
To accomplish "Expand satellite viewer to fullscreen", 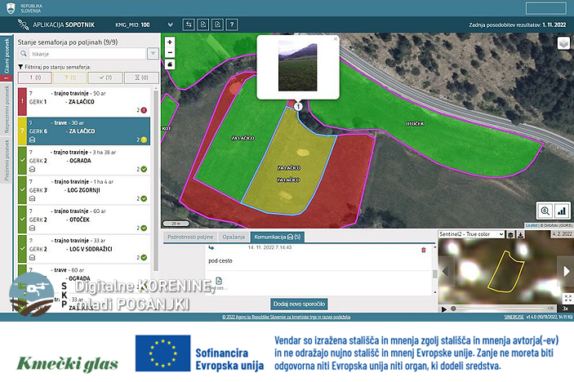I will 567,298.
